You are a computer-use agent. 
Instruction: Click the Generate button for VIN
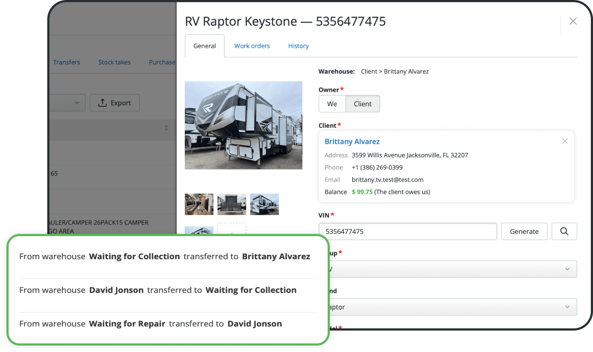point(524,231)
